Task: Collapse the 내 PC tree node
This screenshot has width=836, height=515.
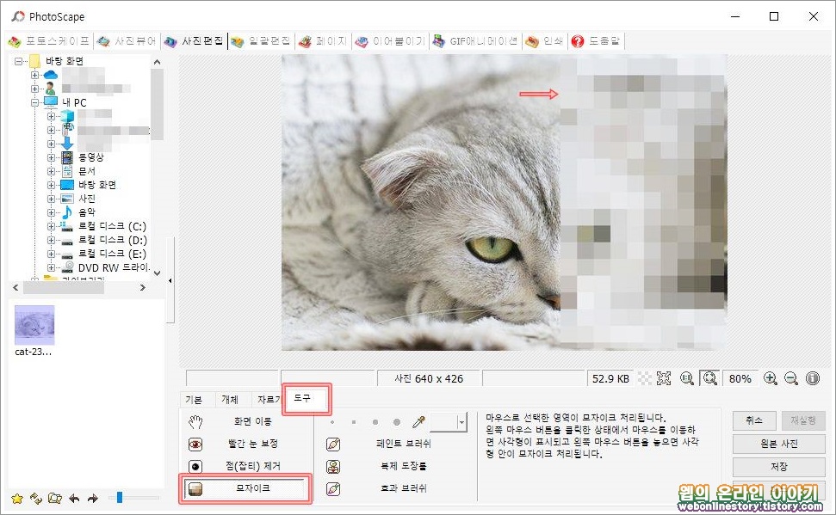Action: pyautogui.click(x=34, y=102)
